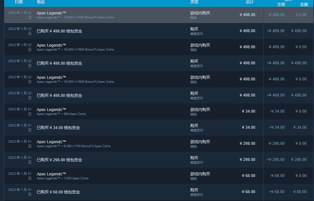Select the date in 500 Apex Coins row
This screenshot has height=201, width=314.
coord(20,112)
